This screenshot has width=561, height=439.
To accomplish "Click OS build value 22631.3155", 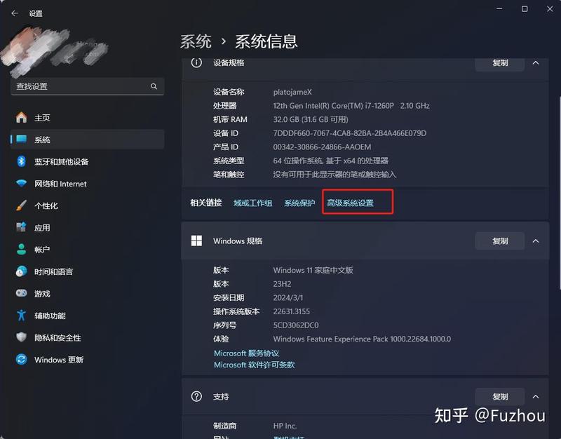I will [291, 311].
